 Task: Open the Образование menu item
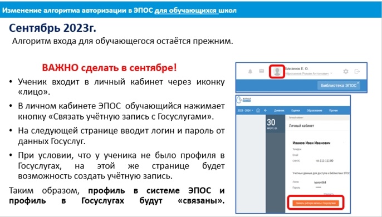tap(314, 111)
